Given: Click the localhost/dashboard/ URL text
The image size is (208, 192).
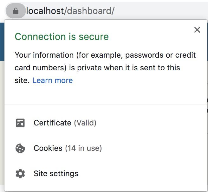Looking at the screenshot, I should pos(70,11).
